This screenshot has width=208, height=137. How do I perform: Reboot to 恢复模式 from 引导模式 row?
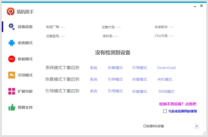coord(140,92)
